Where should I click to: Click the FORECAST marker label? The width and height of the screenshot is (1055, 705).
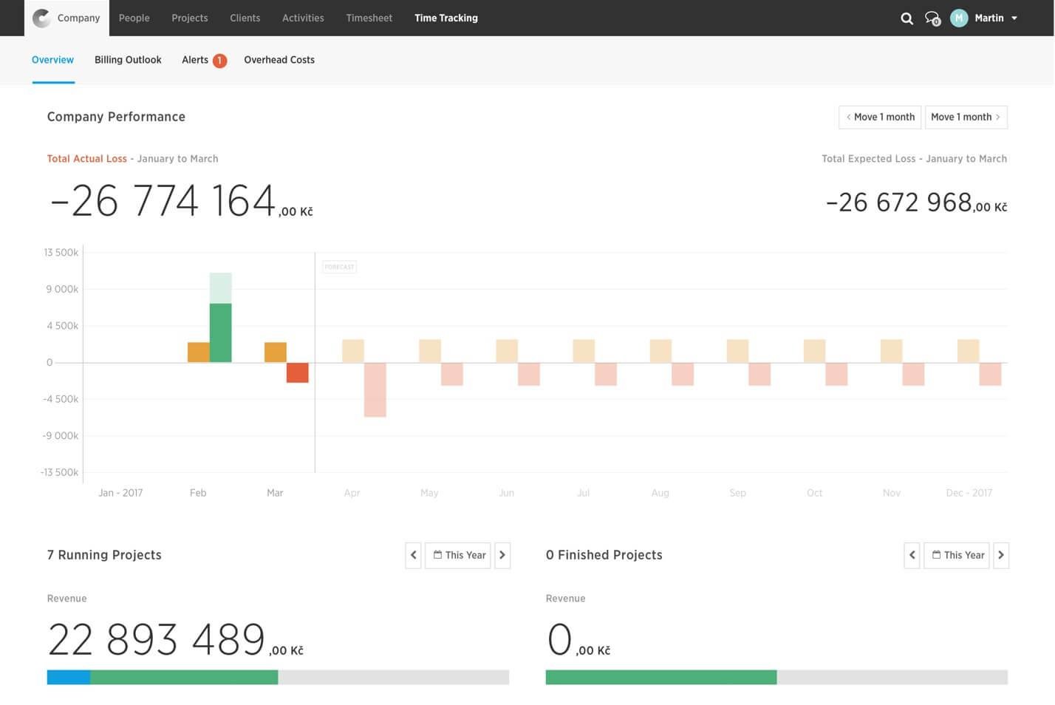pos(339,267)
